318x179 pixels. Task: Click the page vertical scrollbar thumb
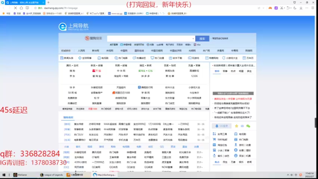click(315, 123)
